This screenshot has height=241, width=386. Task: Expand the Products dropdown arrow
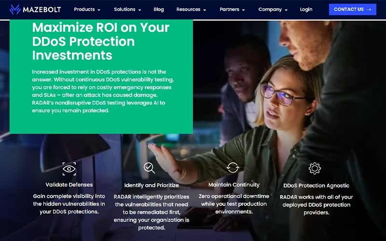tap(99, 10)
